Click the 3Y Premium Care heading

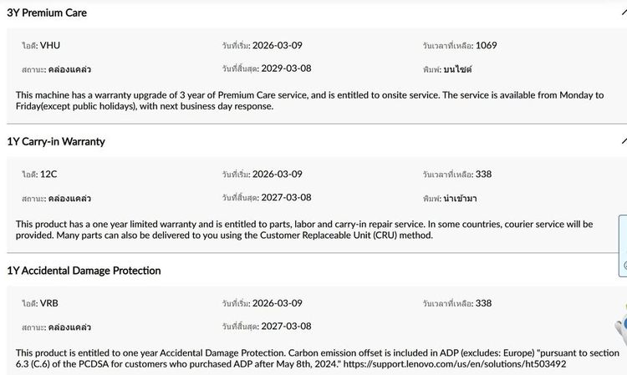coord(47,13)
